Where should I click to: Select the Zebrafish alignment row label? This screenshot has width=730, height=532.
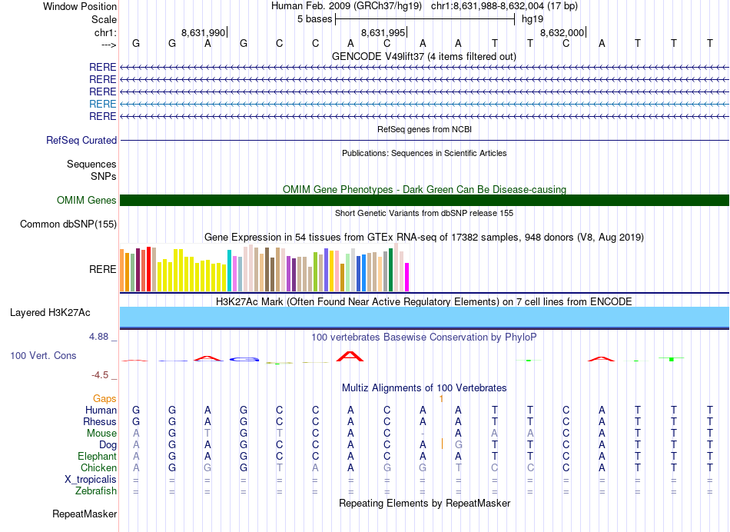click(96, 491)
